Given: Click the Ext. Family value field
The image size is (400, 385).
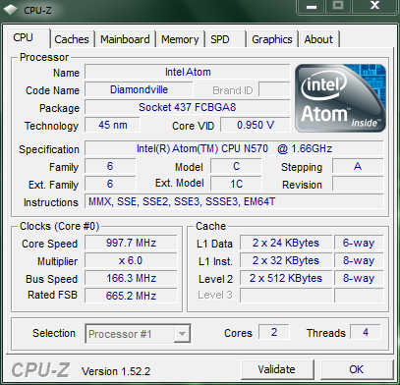Looking at the screenshot, I should [x=110, y=184].
